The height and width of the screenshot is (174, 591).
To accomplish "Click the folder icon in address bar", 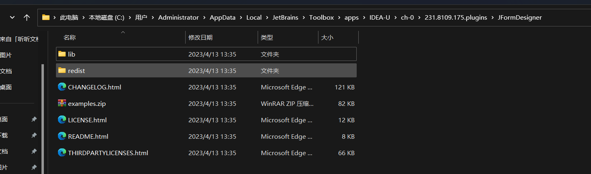I will click(46, 18).
